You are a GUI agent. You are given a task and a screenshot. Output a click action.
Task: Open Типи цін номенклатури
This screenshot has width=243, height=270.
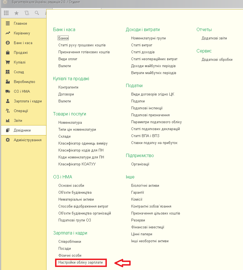77,130
